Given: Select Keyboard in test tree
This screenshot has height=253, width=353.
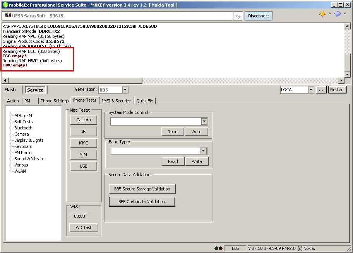Looking at the screenshot, I should (x=23, y=146).
